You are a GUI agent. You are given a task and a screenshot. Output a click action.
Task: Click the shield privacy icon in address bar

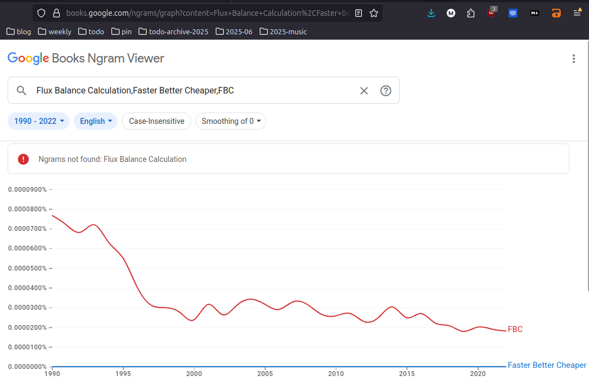41,12
